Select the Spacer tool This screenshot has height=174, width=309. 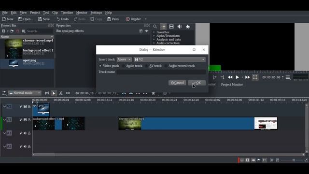[68, 93]
